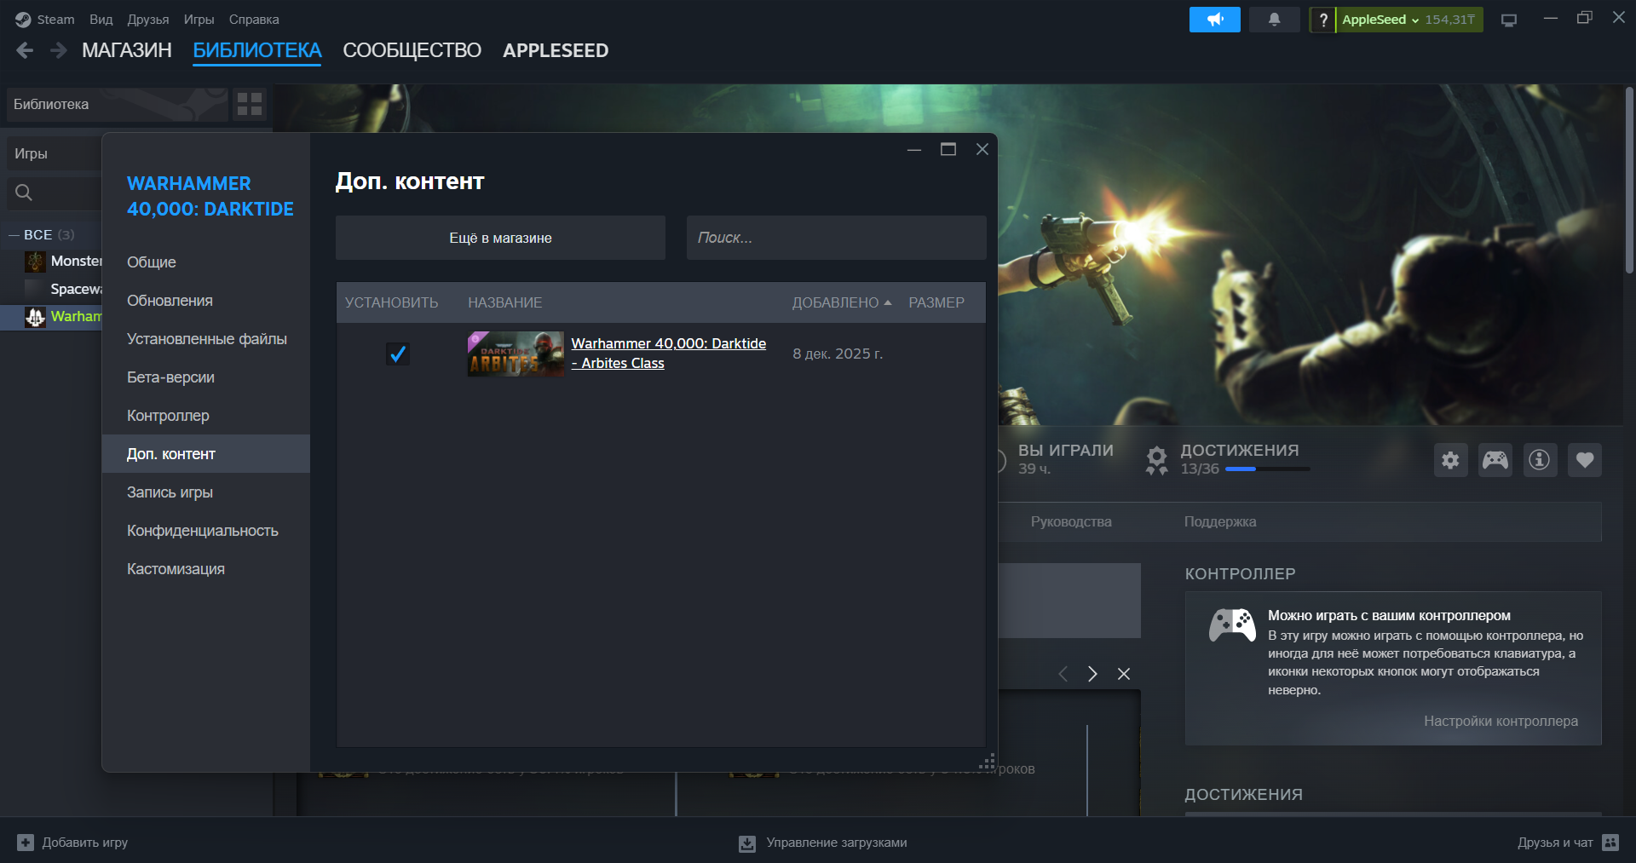Screen dimensions: 1636x863
Task: Open Запись игры section
Action: (206, 492)
